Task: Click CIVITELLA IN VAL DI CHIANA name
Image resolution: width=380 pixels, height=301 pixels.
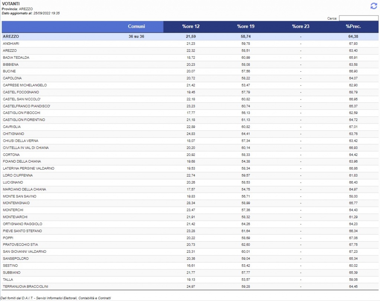Action: pyautogui.click(x=26, y=148)
